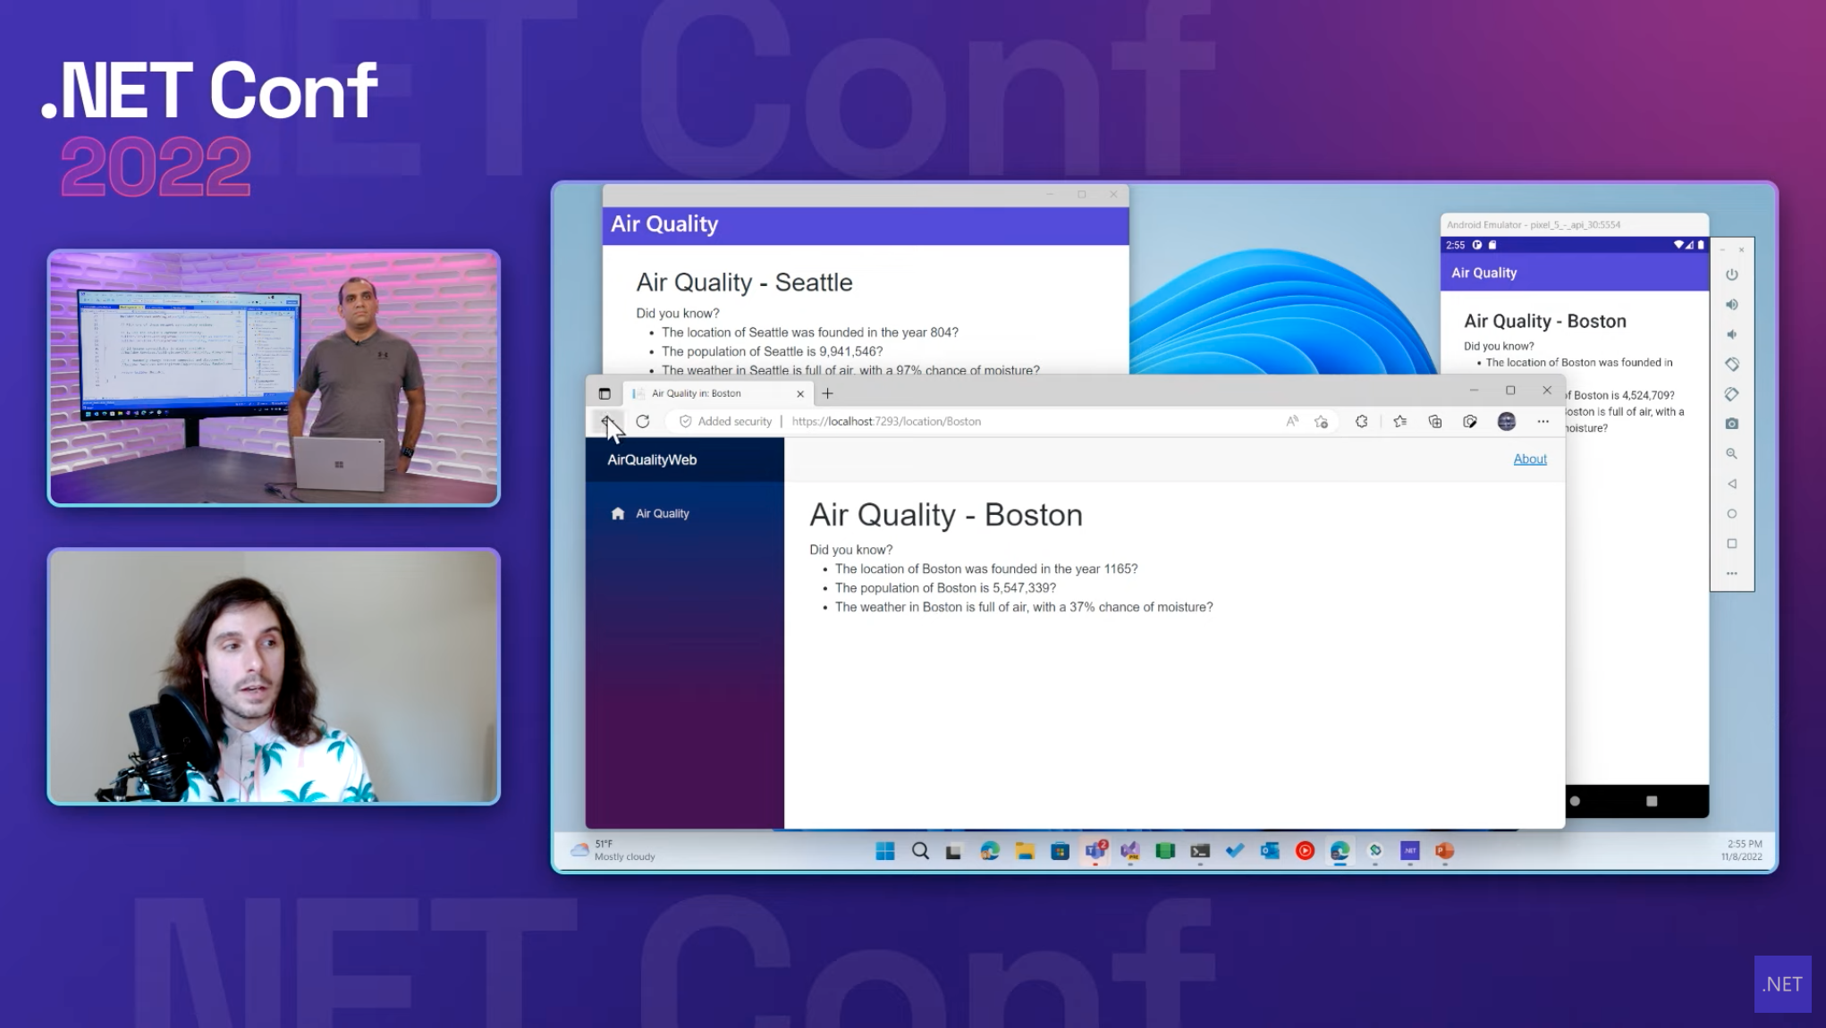Image resolution: width=1826 pixels, height=1028 pixels.
Task: Click the emulator zoom icon
Action: 1731,454
